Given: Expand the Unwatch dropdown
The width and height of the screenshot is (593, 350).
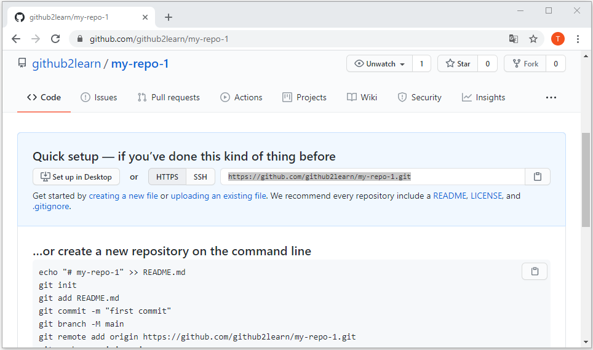Looking at the screenshot, I should (x=380, y=63).
